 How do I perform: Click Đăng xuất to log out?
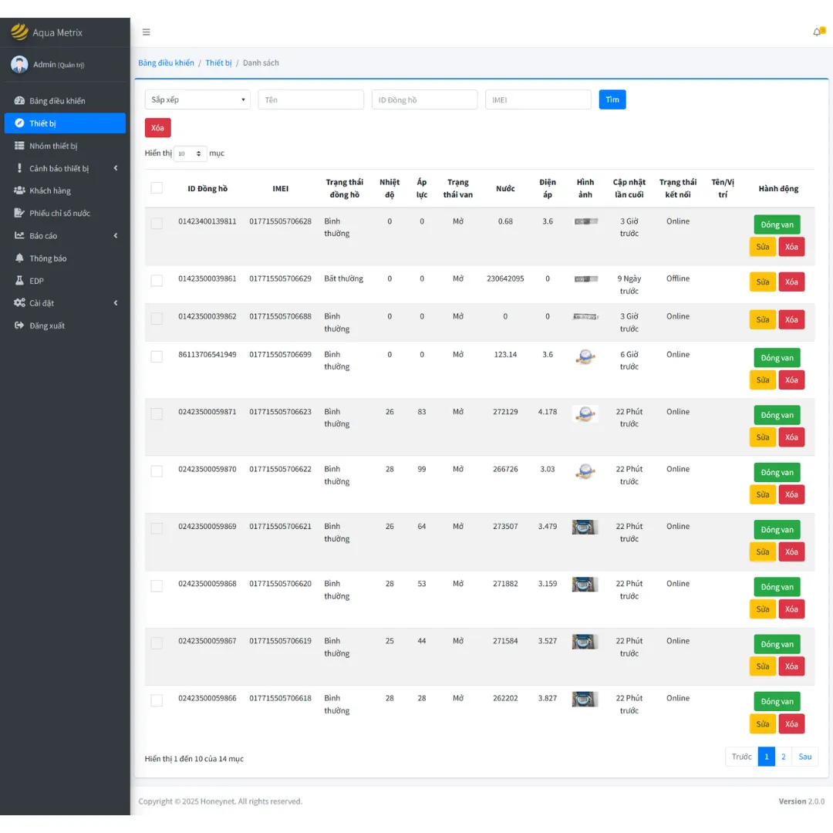point(47,325)
